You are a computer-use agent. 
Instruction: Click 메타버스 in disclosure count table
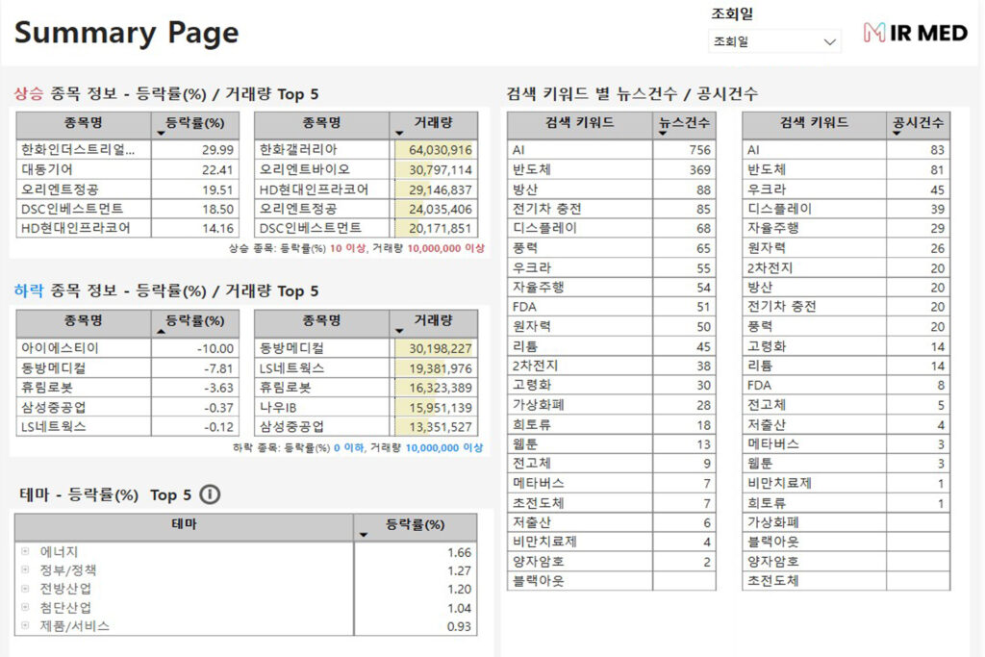[x=773, y=444]
